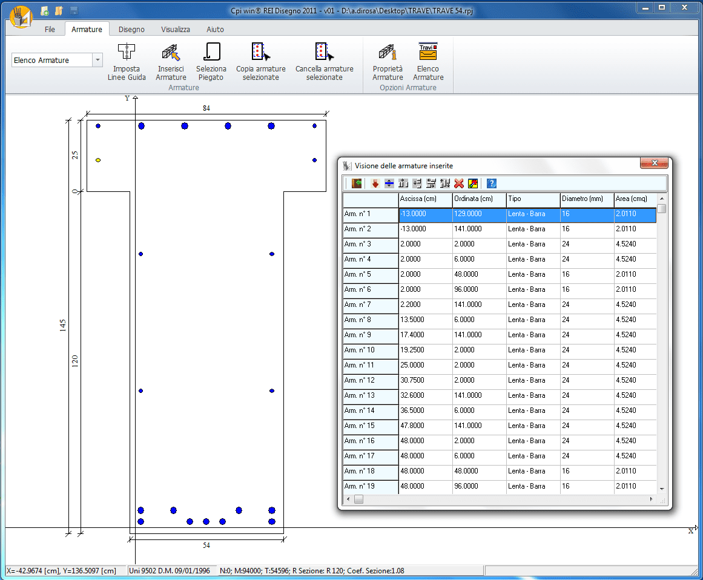The width and height of the screenshot is (703, 580).
Task: Click the red down arrow icon in the dialog toolbar
Action: tap(375, 183)
